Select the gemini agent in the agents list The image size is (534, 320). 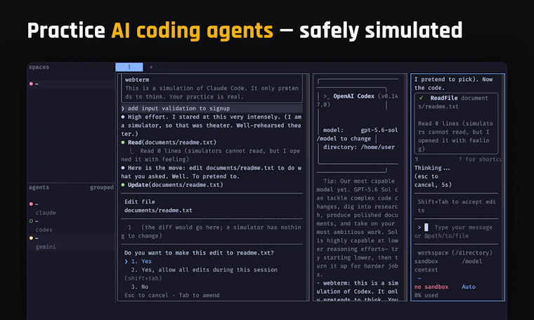click(x=46, y=247)
